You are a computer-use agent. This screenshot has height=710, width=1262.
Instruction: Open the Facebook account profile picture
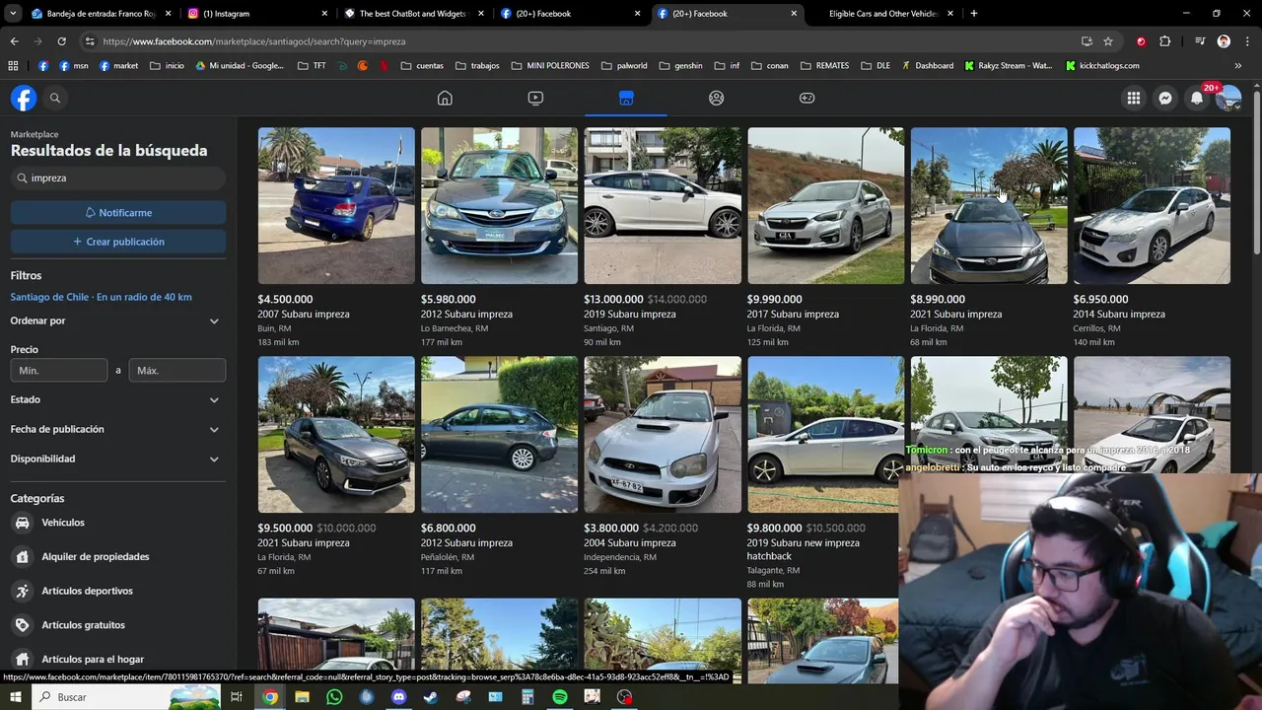click(x=1228, y=98)
